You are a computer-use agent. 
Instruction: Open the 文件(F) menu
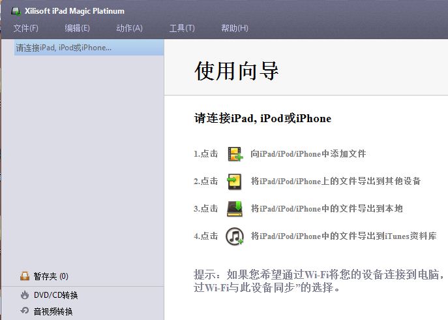click(x=26, y=28)
